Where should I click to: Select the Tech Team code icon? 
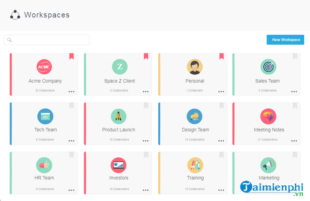[45, 116]
